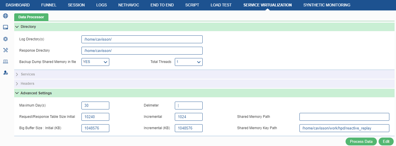Click the Process Data button

(361, 141)
